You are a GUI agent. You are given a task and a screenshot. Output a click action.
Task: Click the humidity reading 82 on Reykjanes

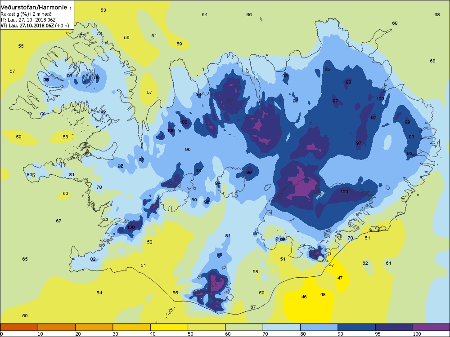(x=93, y=259)
